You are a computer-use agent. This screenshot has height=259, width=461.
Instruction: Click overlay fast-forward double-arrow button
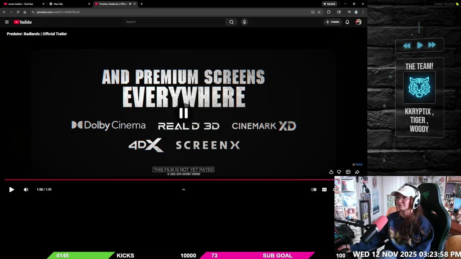click(x=432, y=45)
